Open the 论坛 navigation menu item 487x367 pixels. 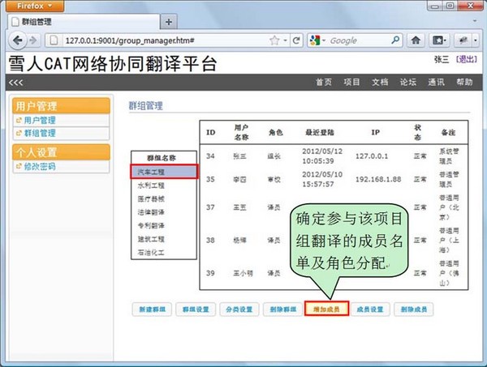(408, 83)
